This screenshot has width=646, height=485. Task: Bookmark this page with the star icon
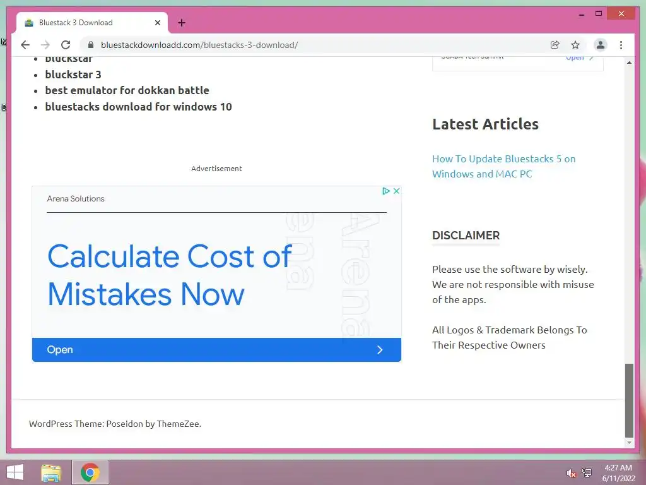pyautogui.click(x=575, y=45)
